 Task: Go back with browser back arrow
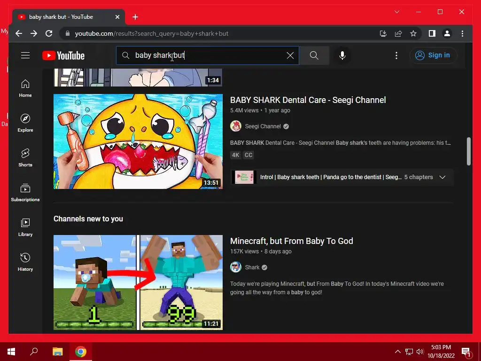[x=19, y=33]
